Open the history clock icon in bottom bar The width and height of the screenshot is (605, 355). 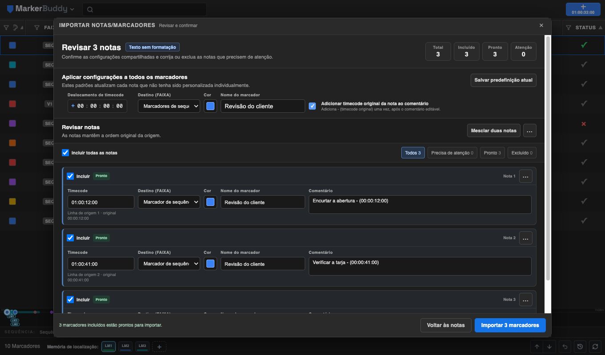pyautogui.click(x=580, y=347)
